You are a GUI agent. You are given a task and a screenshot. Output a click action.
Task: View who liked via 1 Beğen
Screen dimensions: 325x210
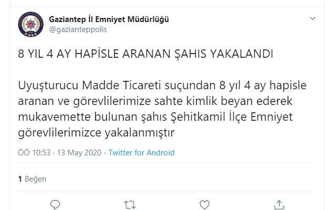click(32, 179)
